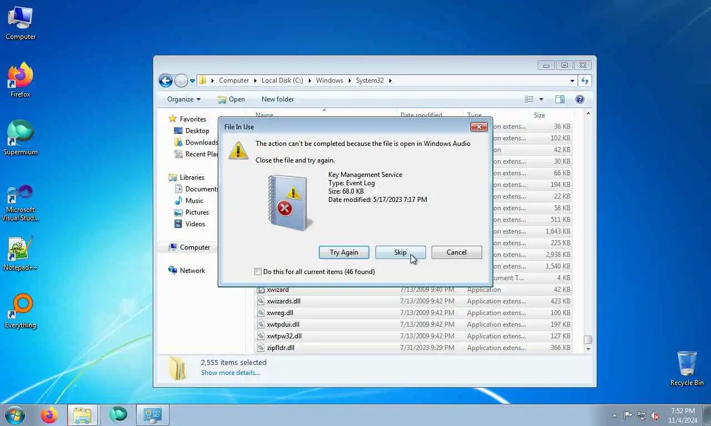711x426 pixels.
Task: Click the file list scrollbar thumb
Action: pyautogui.click(x=588, y=340)
